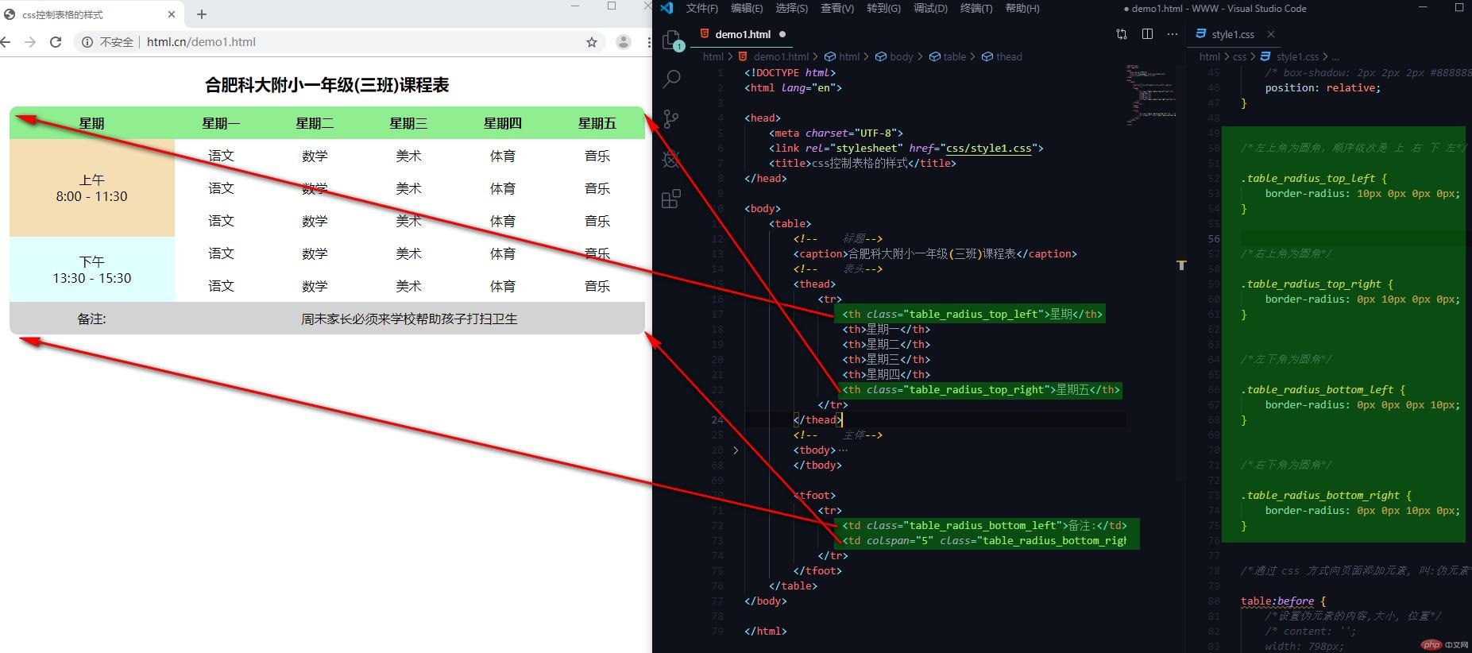
Task: Open the Source Control view
Action: pos(671,119)
